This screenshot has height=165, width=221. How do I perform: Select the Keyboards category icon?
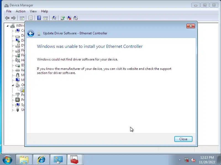pyautogui.click(x=18, y=70)
